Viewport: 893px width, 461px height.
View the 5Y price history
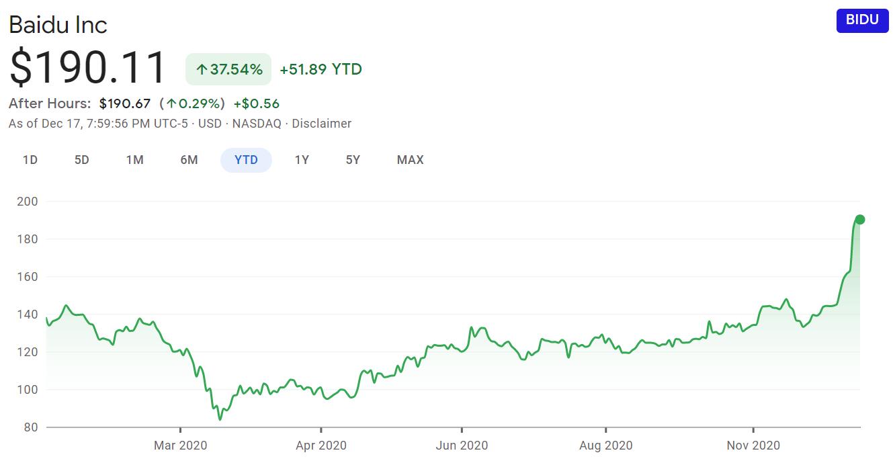tap(353, 160)
